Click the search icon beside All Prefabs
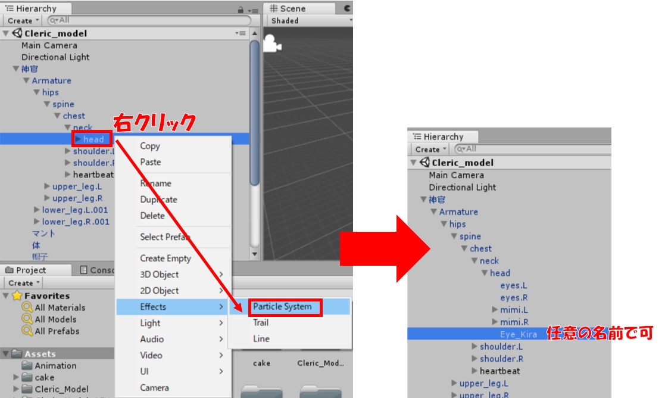 coord(27,331)
